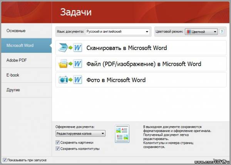
Task: Run Фото в Microsoft Word task
Action: point(141,80)
